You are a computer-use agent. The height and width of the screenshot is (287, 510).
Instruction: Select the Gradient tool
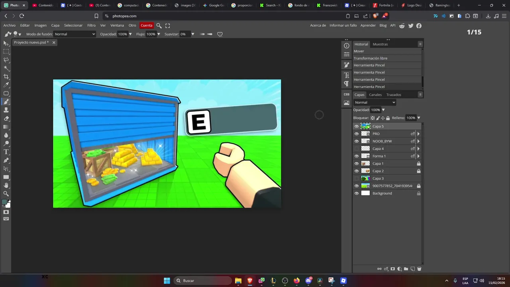coord(6,127)
